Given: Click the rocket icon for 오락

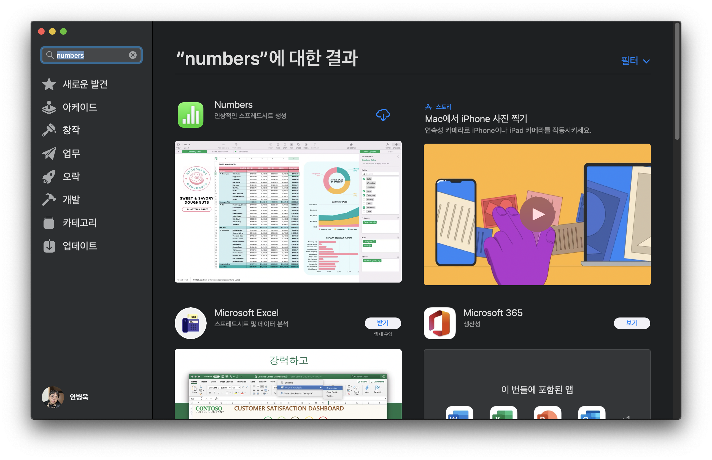Looking at the screenshot, I should point(49,177).
